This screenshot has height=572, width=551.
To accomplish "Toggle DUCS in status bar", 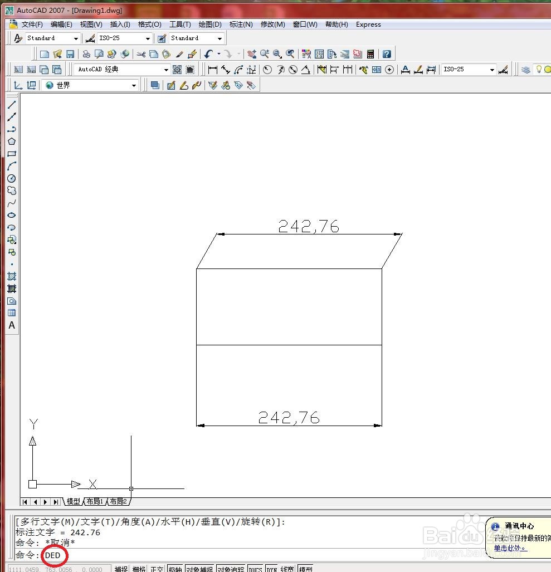I will click(255, 569).
